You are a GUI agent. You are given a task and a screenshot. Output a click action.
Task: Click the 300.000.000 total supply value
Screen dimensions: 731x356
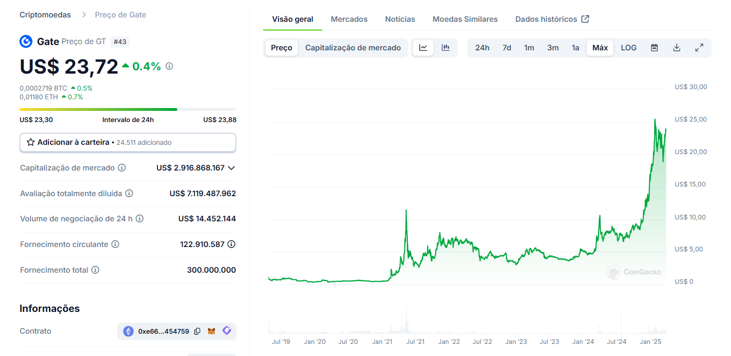click(x=211, y=270)
